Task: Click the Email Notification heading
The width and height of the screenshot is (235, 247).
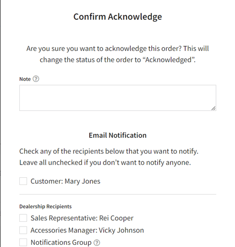Action: coord(117,135)
